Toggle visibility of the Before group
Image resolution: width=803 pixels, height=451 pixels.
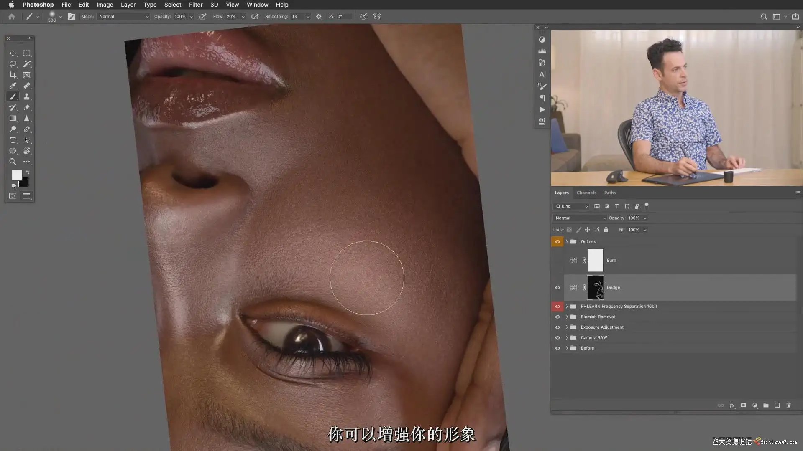(557, 348)
